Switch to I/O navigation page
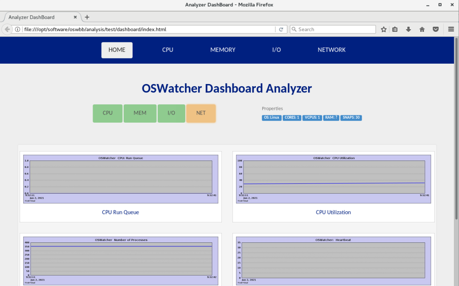 tap(277, 50)
